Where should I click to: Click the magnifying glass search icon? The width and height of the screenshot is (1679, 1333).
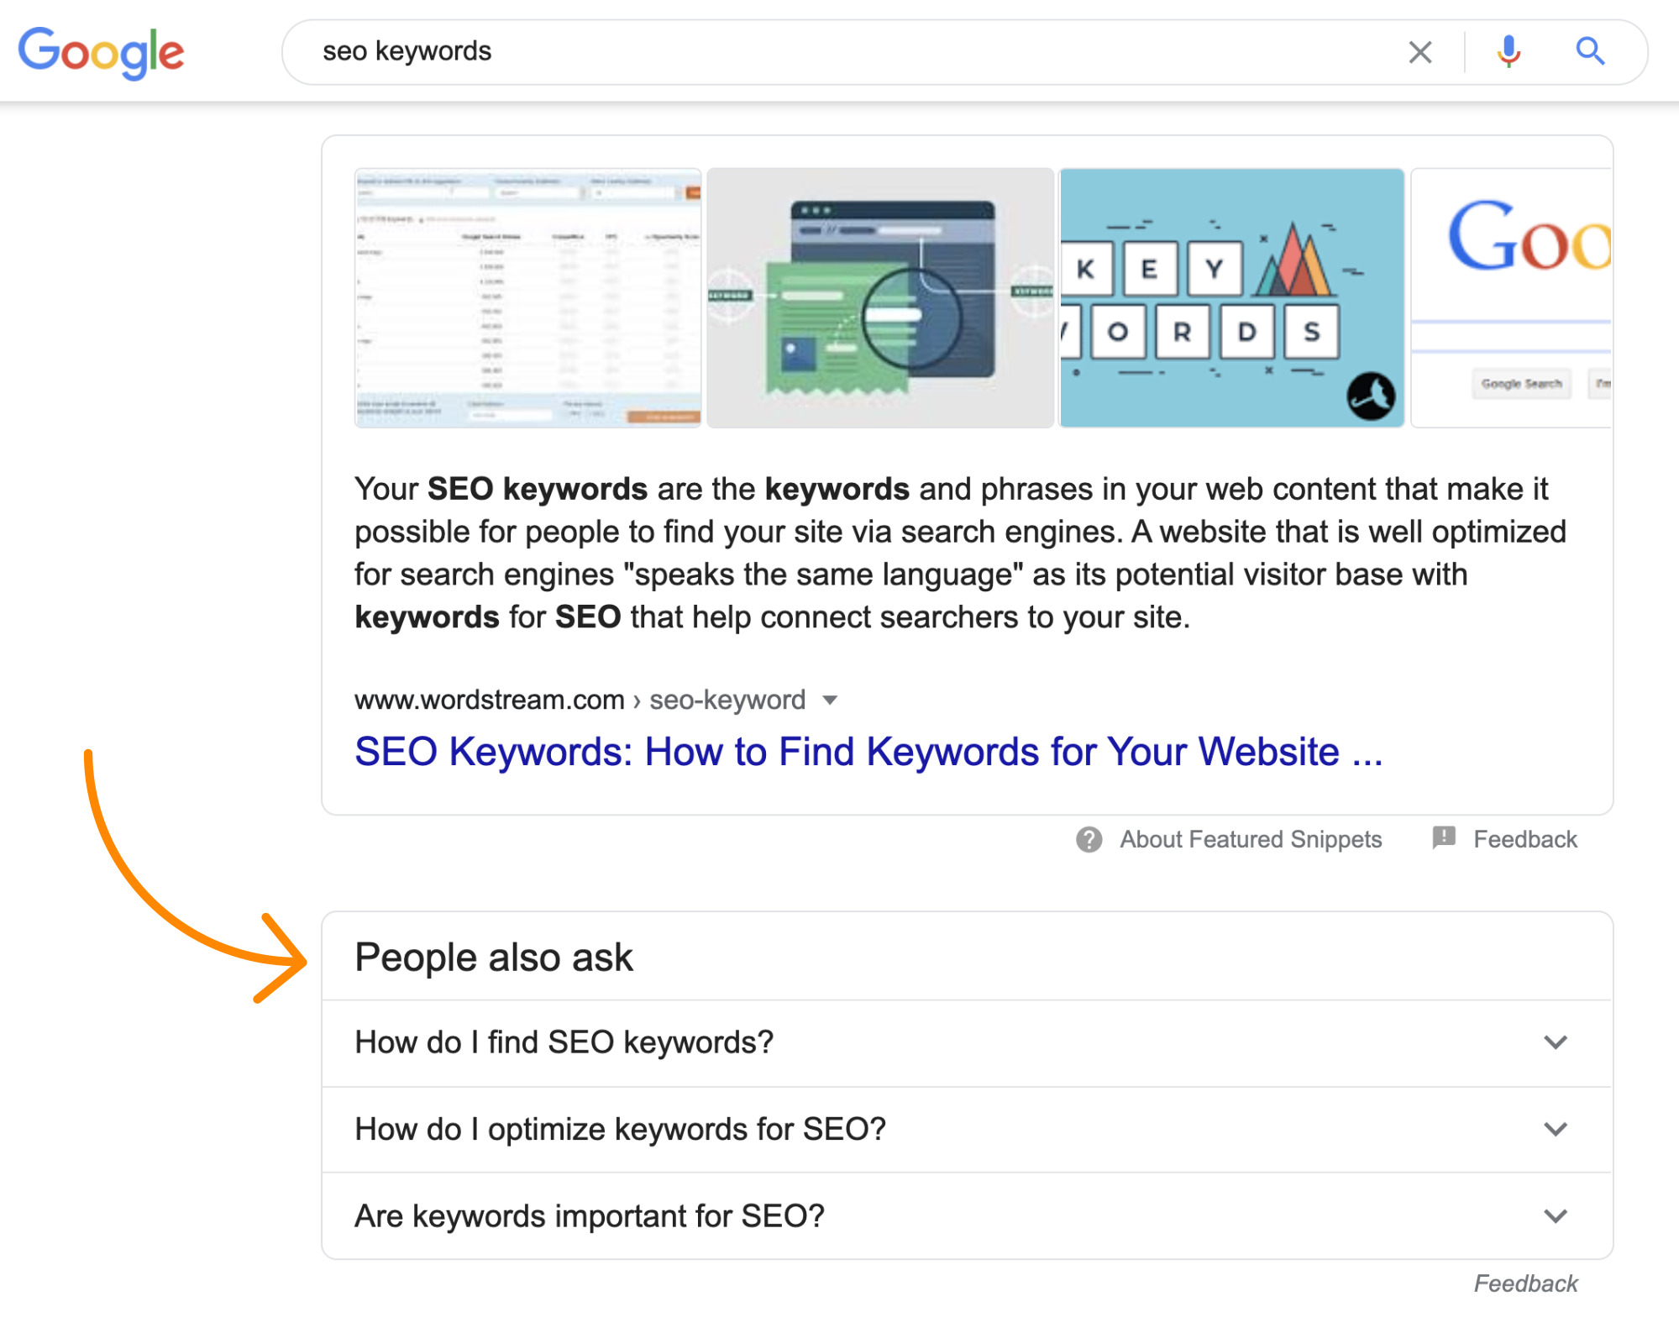point(1589,52)
